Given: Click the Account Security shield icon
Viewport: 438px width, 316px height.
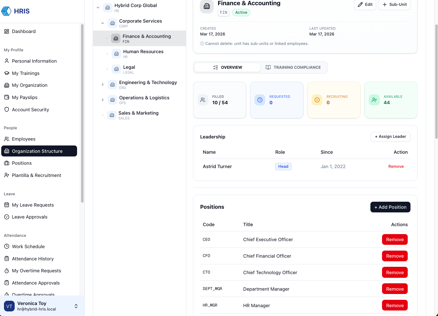Looking at the screenshot, I should tap(7, 109).
